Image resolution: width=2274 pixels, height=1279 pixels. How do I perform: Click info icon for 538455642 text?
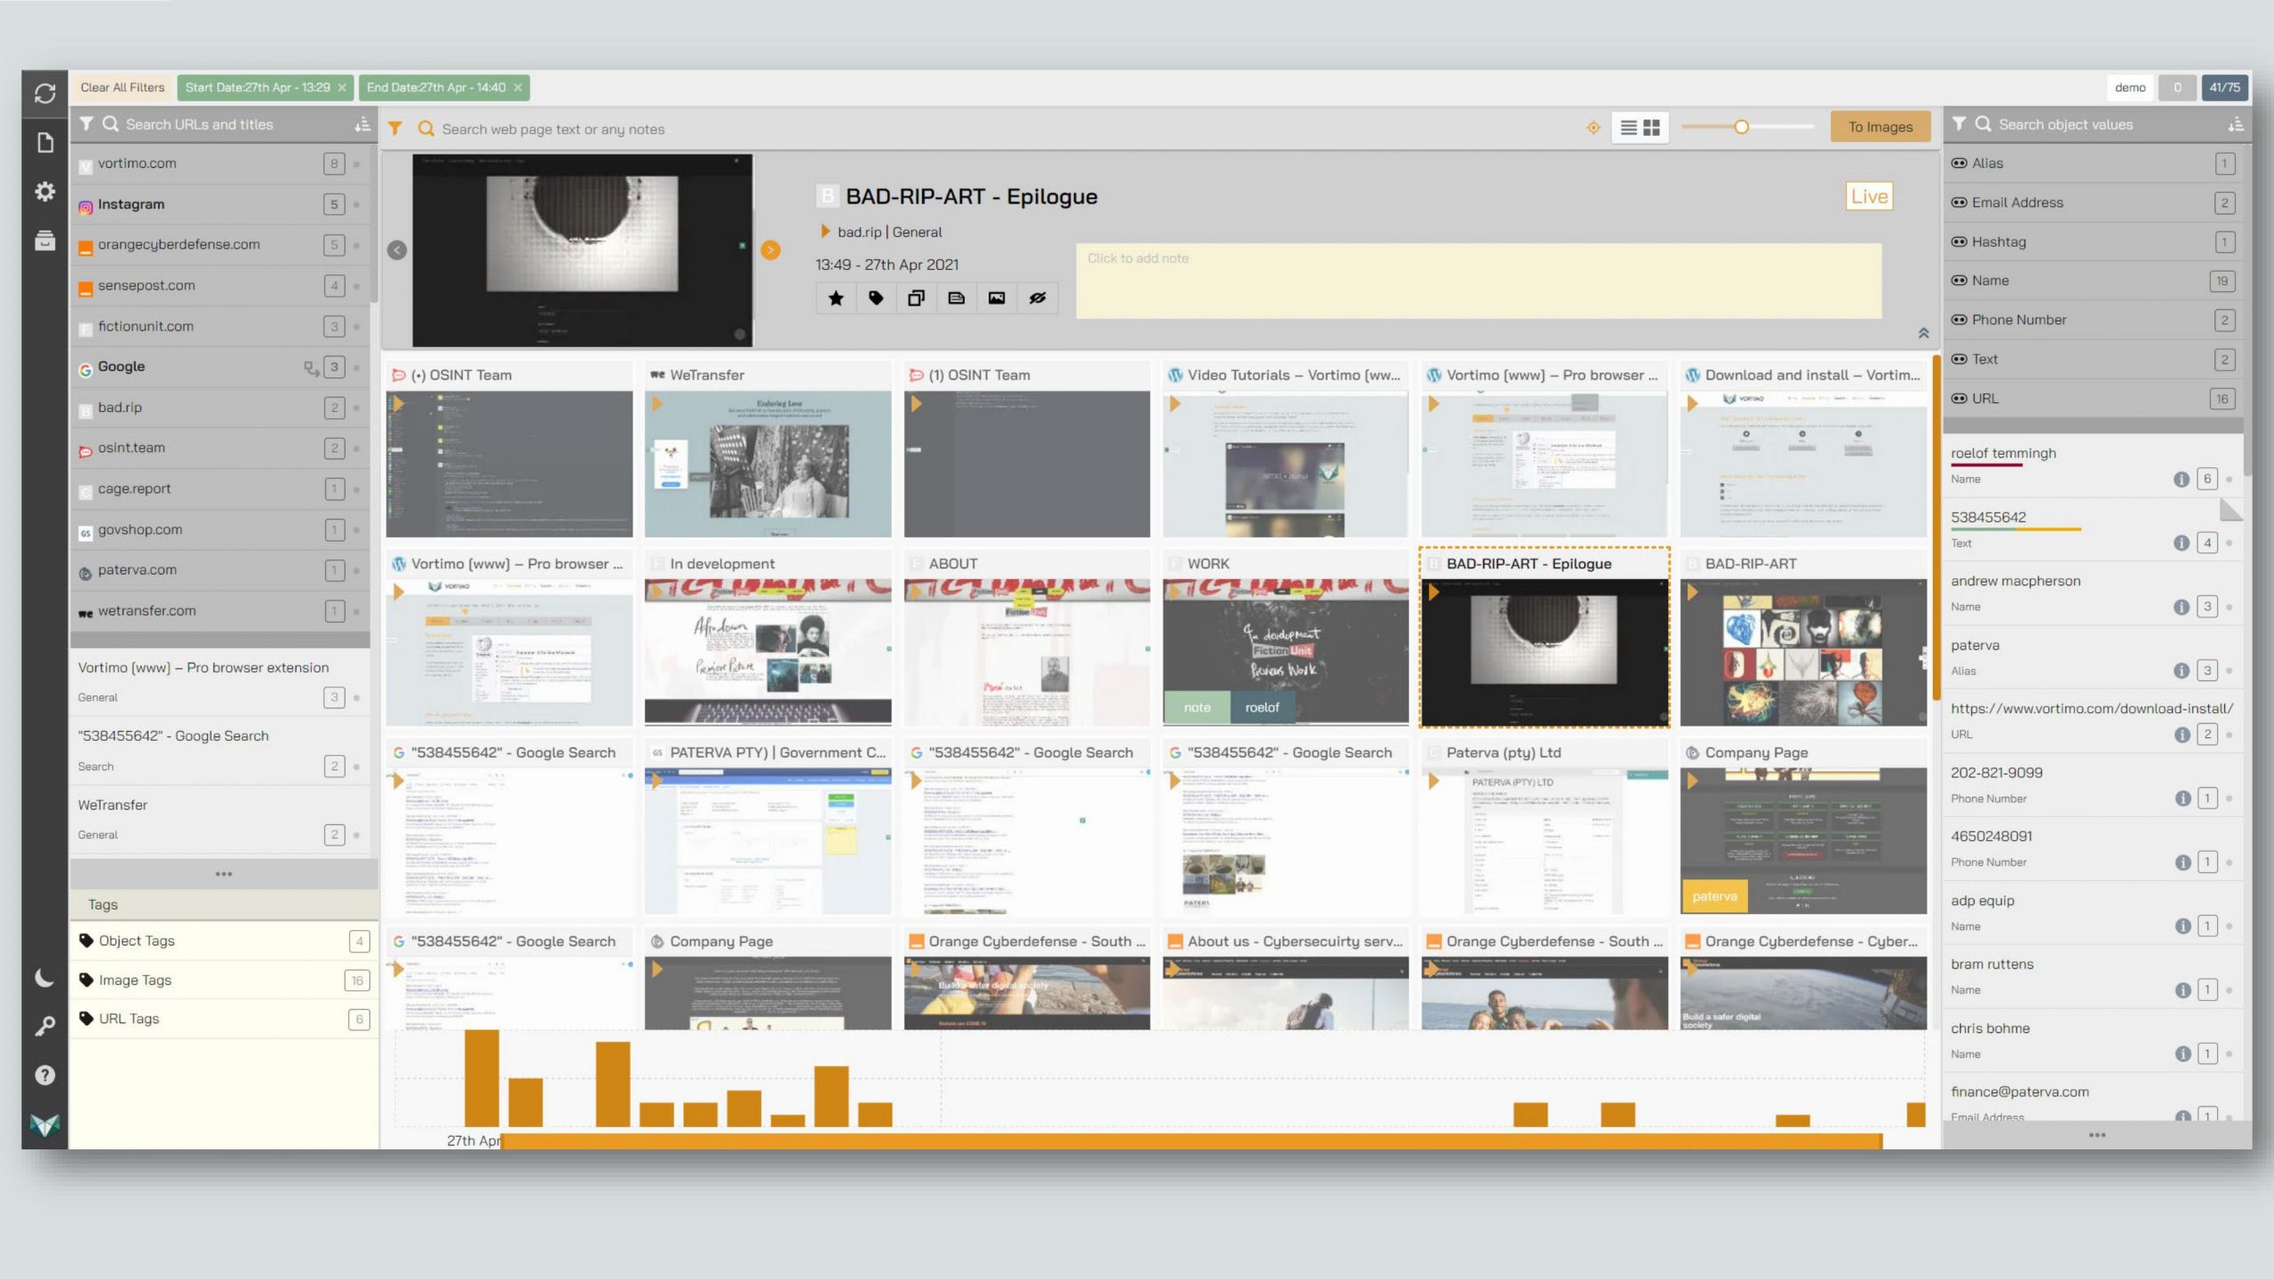click(2182, 543)
